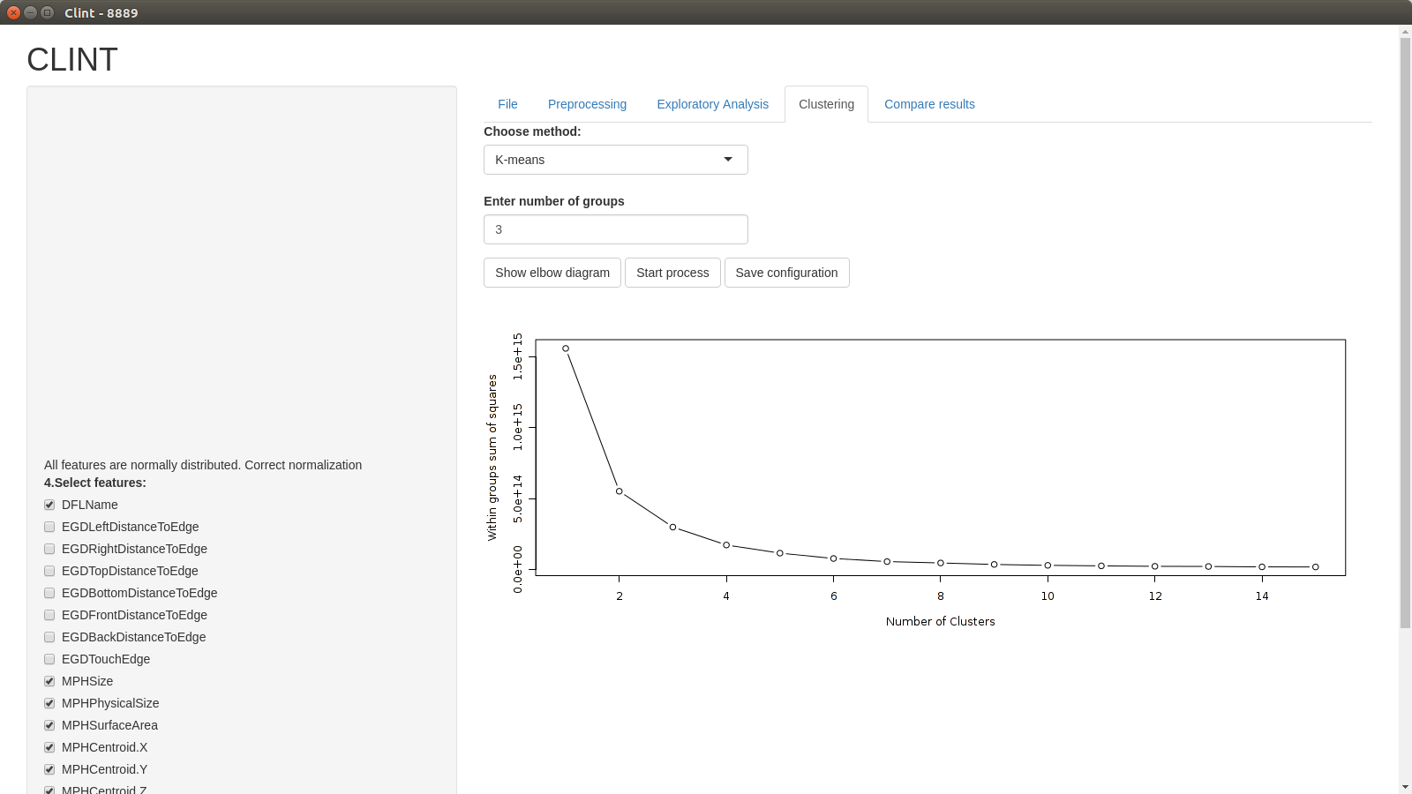Open the Choose method dropdown
This screenshot has height=794, width=1412.
click(615, 160)
